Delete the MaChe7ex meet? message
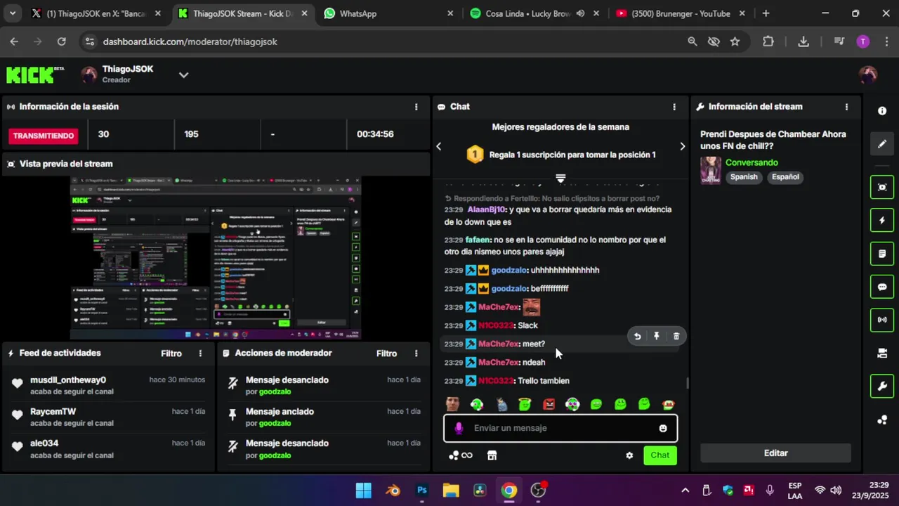Screen dimensions: 899x506 [676, 336]
